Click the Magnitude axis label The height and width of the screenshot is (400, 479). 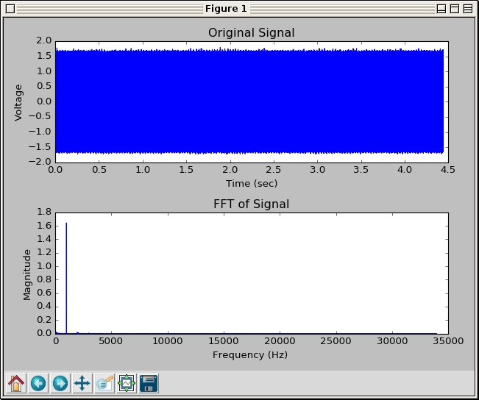point(27,274)
